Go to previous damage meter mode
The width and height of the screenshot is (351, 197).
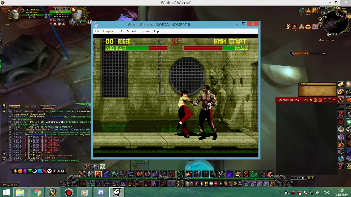click(x=325, y=100)
